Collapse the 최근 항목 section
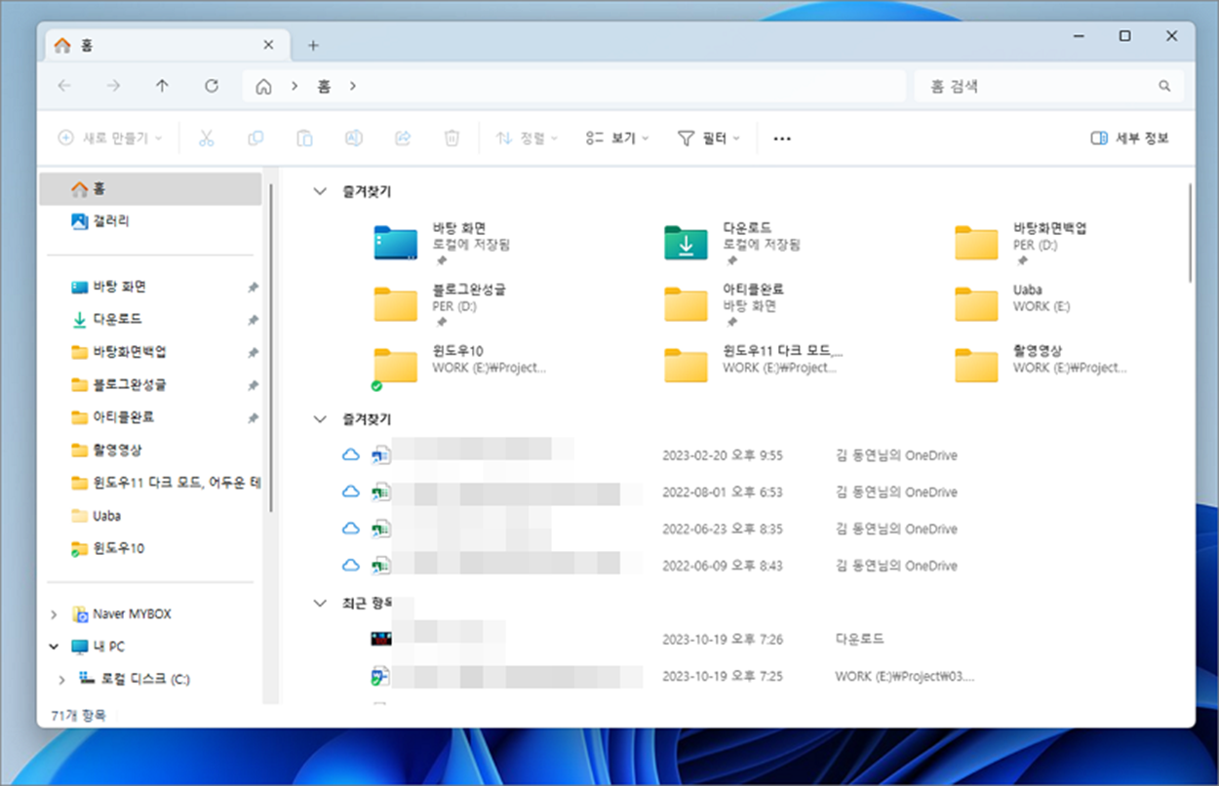1219x786 pixels. 320,603
